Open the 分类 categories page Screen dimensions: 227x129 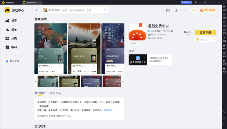[x=11, y=39]
